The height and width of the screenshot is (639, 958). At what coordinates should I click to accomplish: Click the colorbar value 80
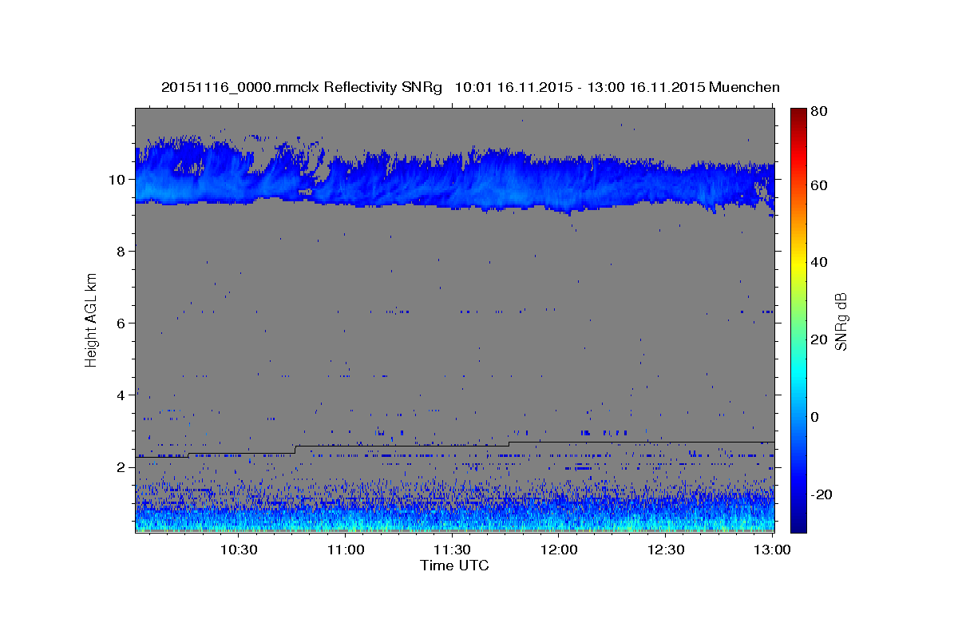pos(821,112)
